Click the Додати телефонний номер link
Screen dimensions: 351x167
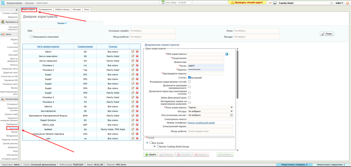pos(201,123)
